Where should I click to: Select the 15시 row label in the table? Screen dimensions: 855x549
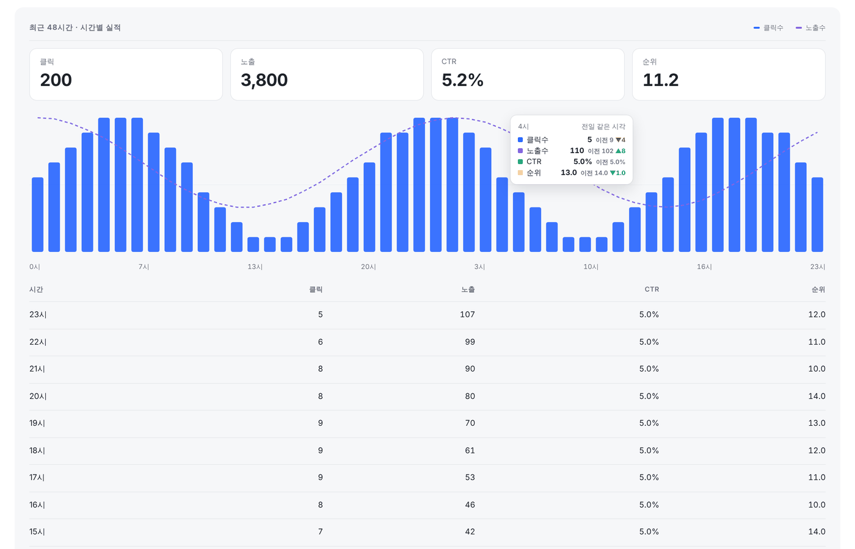tap(37, 532)
